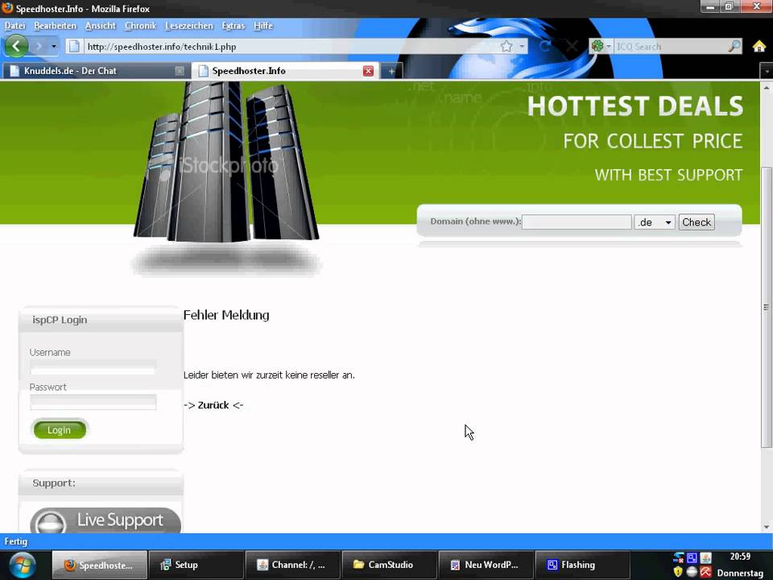The width and height of the screenshot is (773, 580).
Task: Click the stop loading X icon
Action: click(x=572, y=47)
